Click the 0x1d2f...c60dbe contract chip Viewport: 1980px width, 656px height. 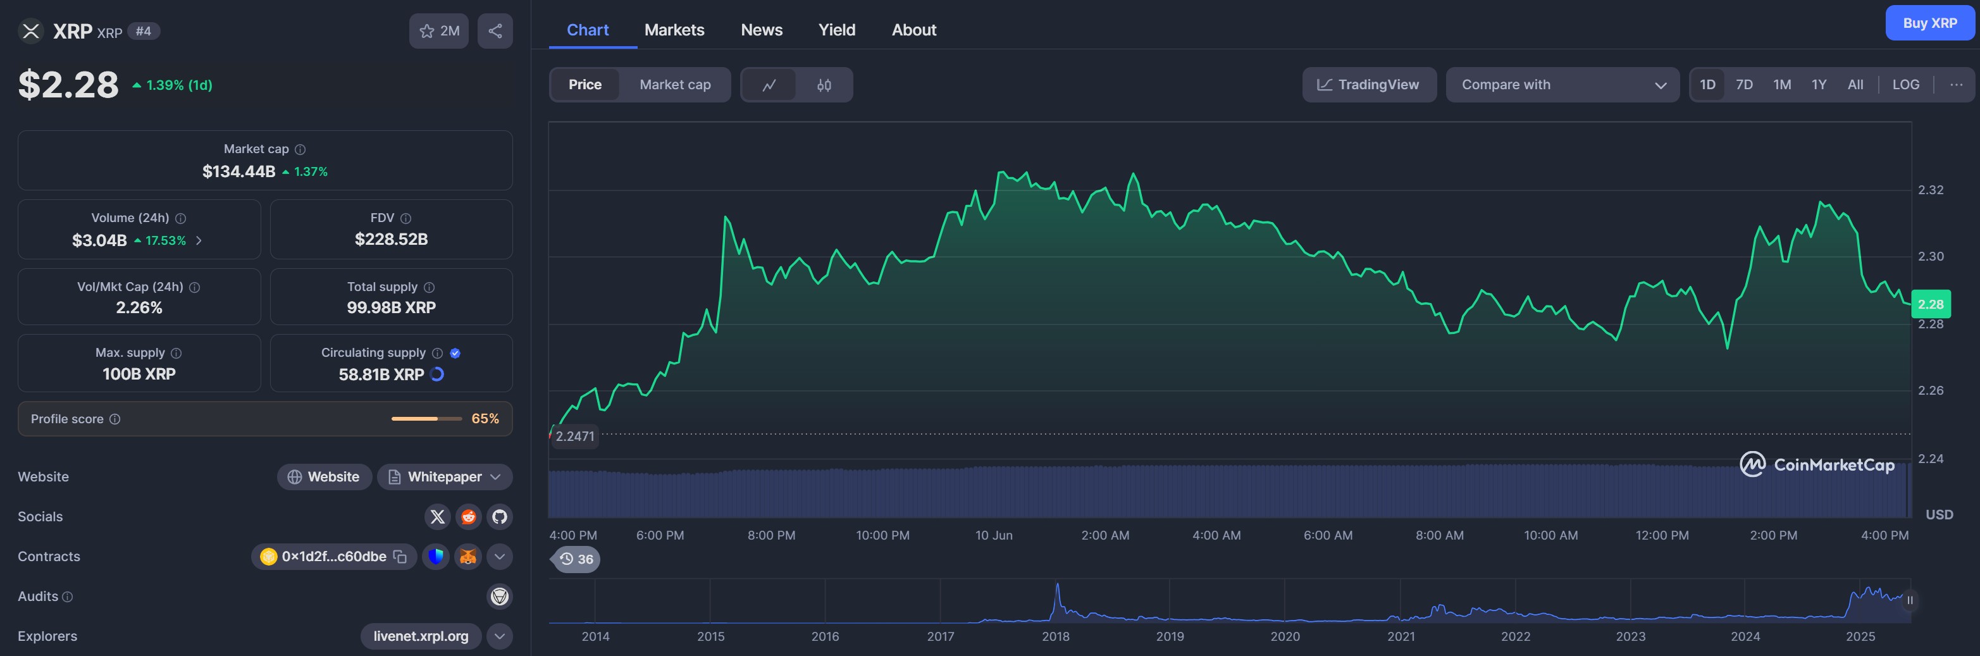point(333,557)
